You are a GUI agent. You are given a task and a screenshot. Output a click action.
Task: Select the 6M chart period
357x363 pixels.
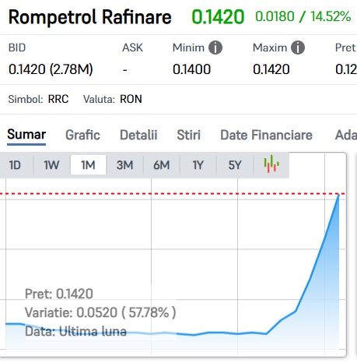point(162,165)
